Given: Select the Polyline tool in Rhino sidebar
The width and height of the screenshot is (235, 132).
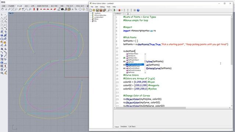Looking at the screenshot, I should click(x=2, y=19).
